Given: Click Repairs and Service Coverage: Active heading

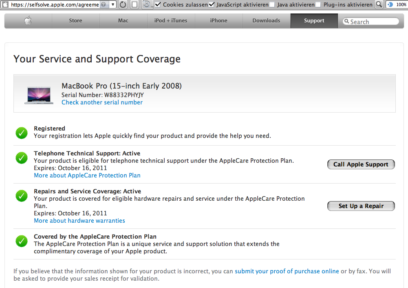Looking at the screenshot, I should 87,191.
